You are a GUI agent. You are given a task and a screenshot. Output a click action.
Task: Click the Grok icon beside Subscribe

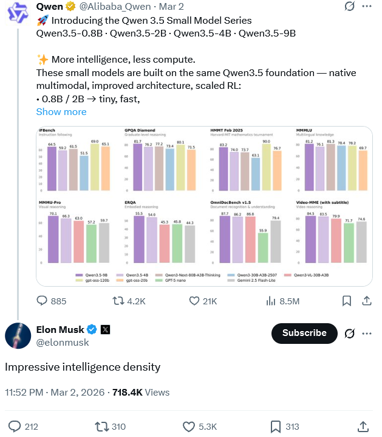349,333
